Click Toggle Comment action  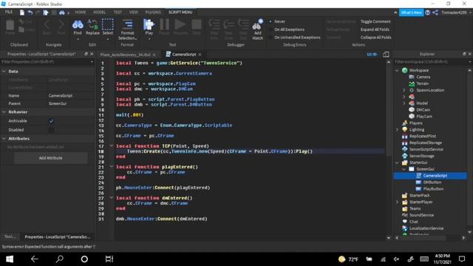pos(375,21)
